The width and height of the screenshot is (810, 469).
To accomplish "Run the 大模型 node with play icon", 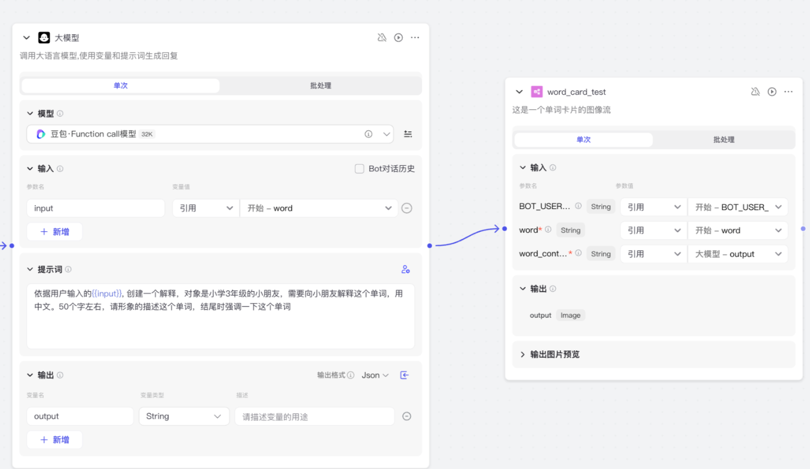I will pyautogui.click(x=398, y=38).
